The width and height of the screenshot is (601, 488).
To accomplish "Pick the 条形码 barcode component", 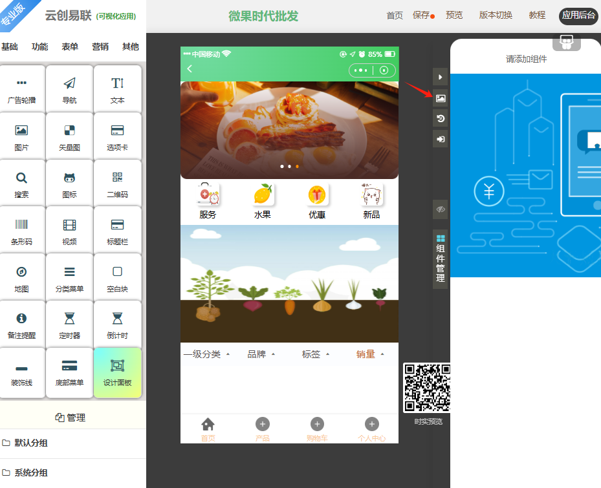I will point(21,231).
